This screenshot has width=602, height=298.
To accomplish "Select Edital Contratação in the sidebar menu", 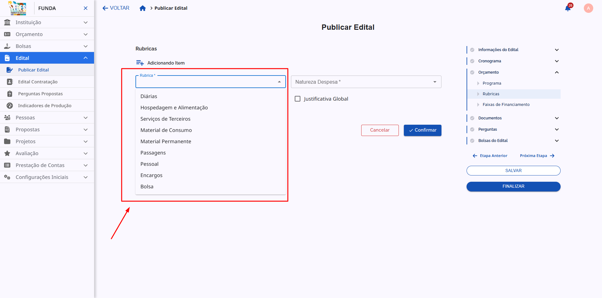I will click(x=38, y=81).
